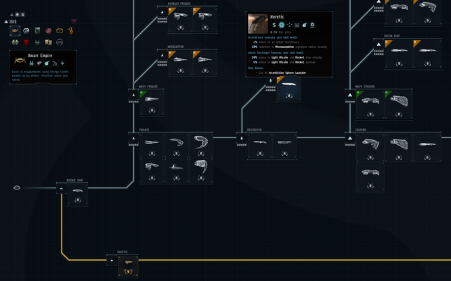Image resolution: width=451 pixels, height=281 pixels.
Task: Click the interdictor group icon left of Heretic
Action: (270, 82)
